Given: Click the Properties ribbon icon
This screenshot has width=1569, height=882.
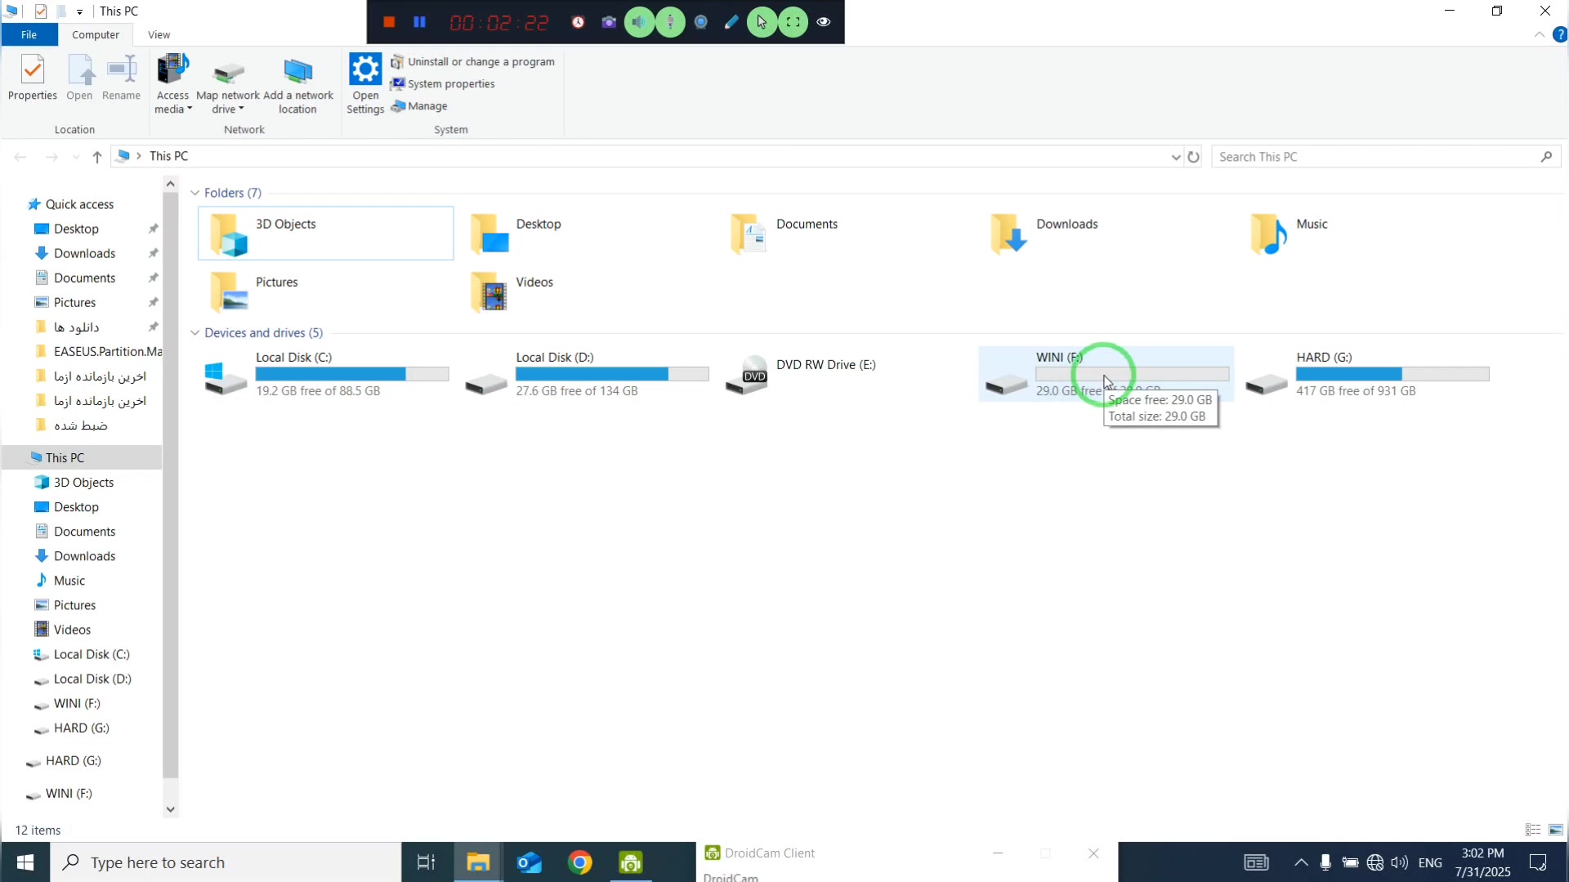Looking at the screenshot, I should point(33,72).
